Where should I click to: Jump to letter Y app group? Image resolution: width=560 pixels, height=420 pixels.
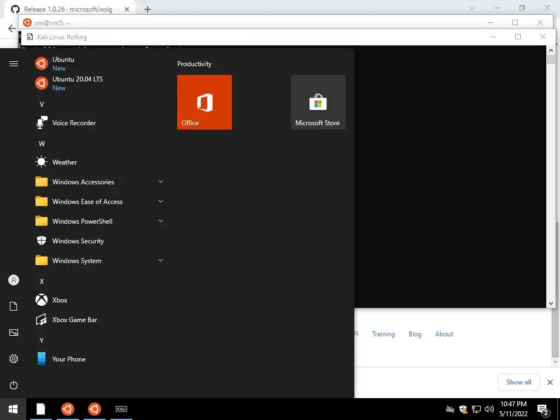tap(42, 340)
